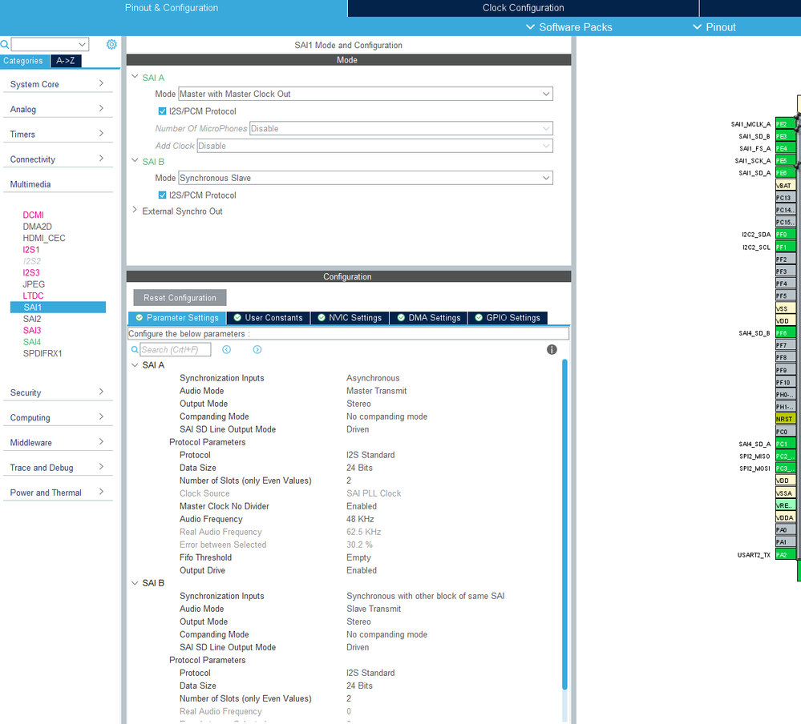
Task: Click the VBAT pin on chip
Action: pyautogui.click(x=785, y=185)
